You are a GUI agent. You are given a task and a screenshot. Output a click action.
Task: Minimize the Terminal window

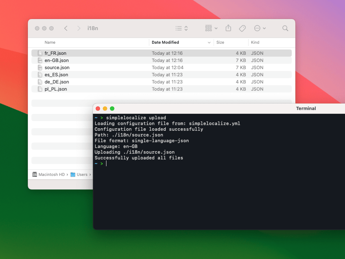click(105, 109)
